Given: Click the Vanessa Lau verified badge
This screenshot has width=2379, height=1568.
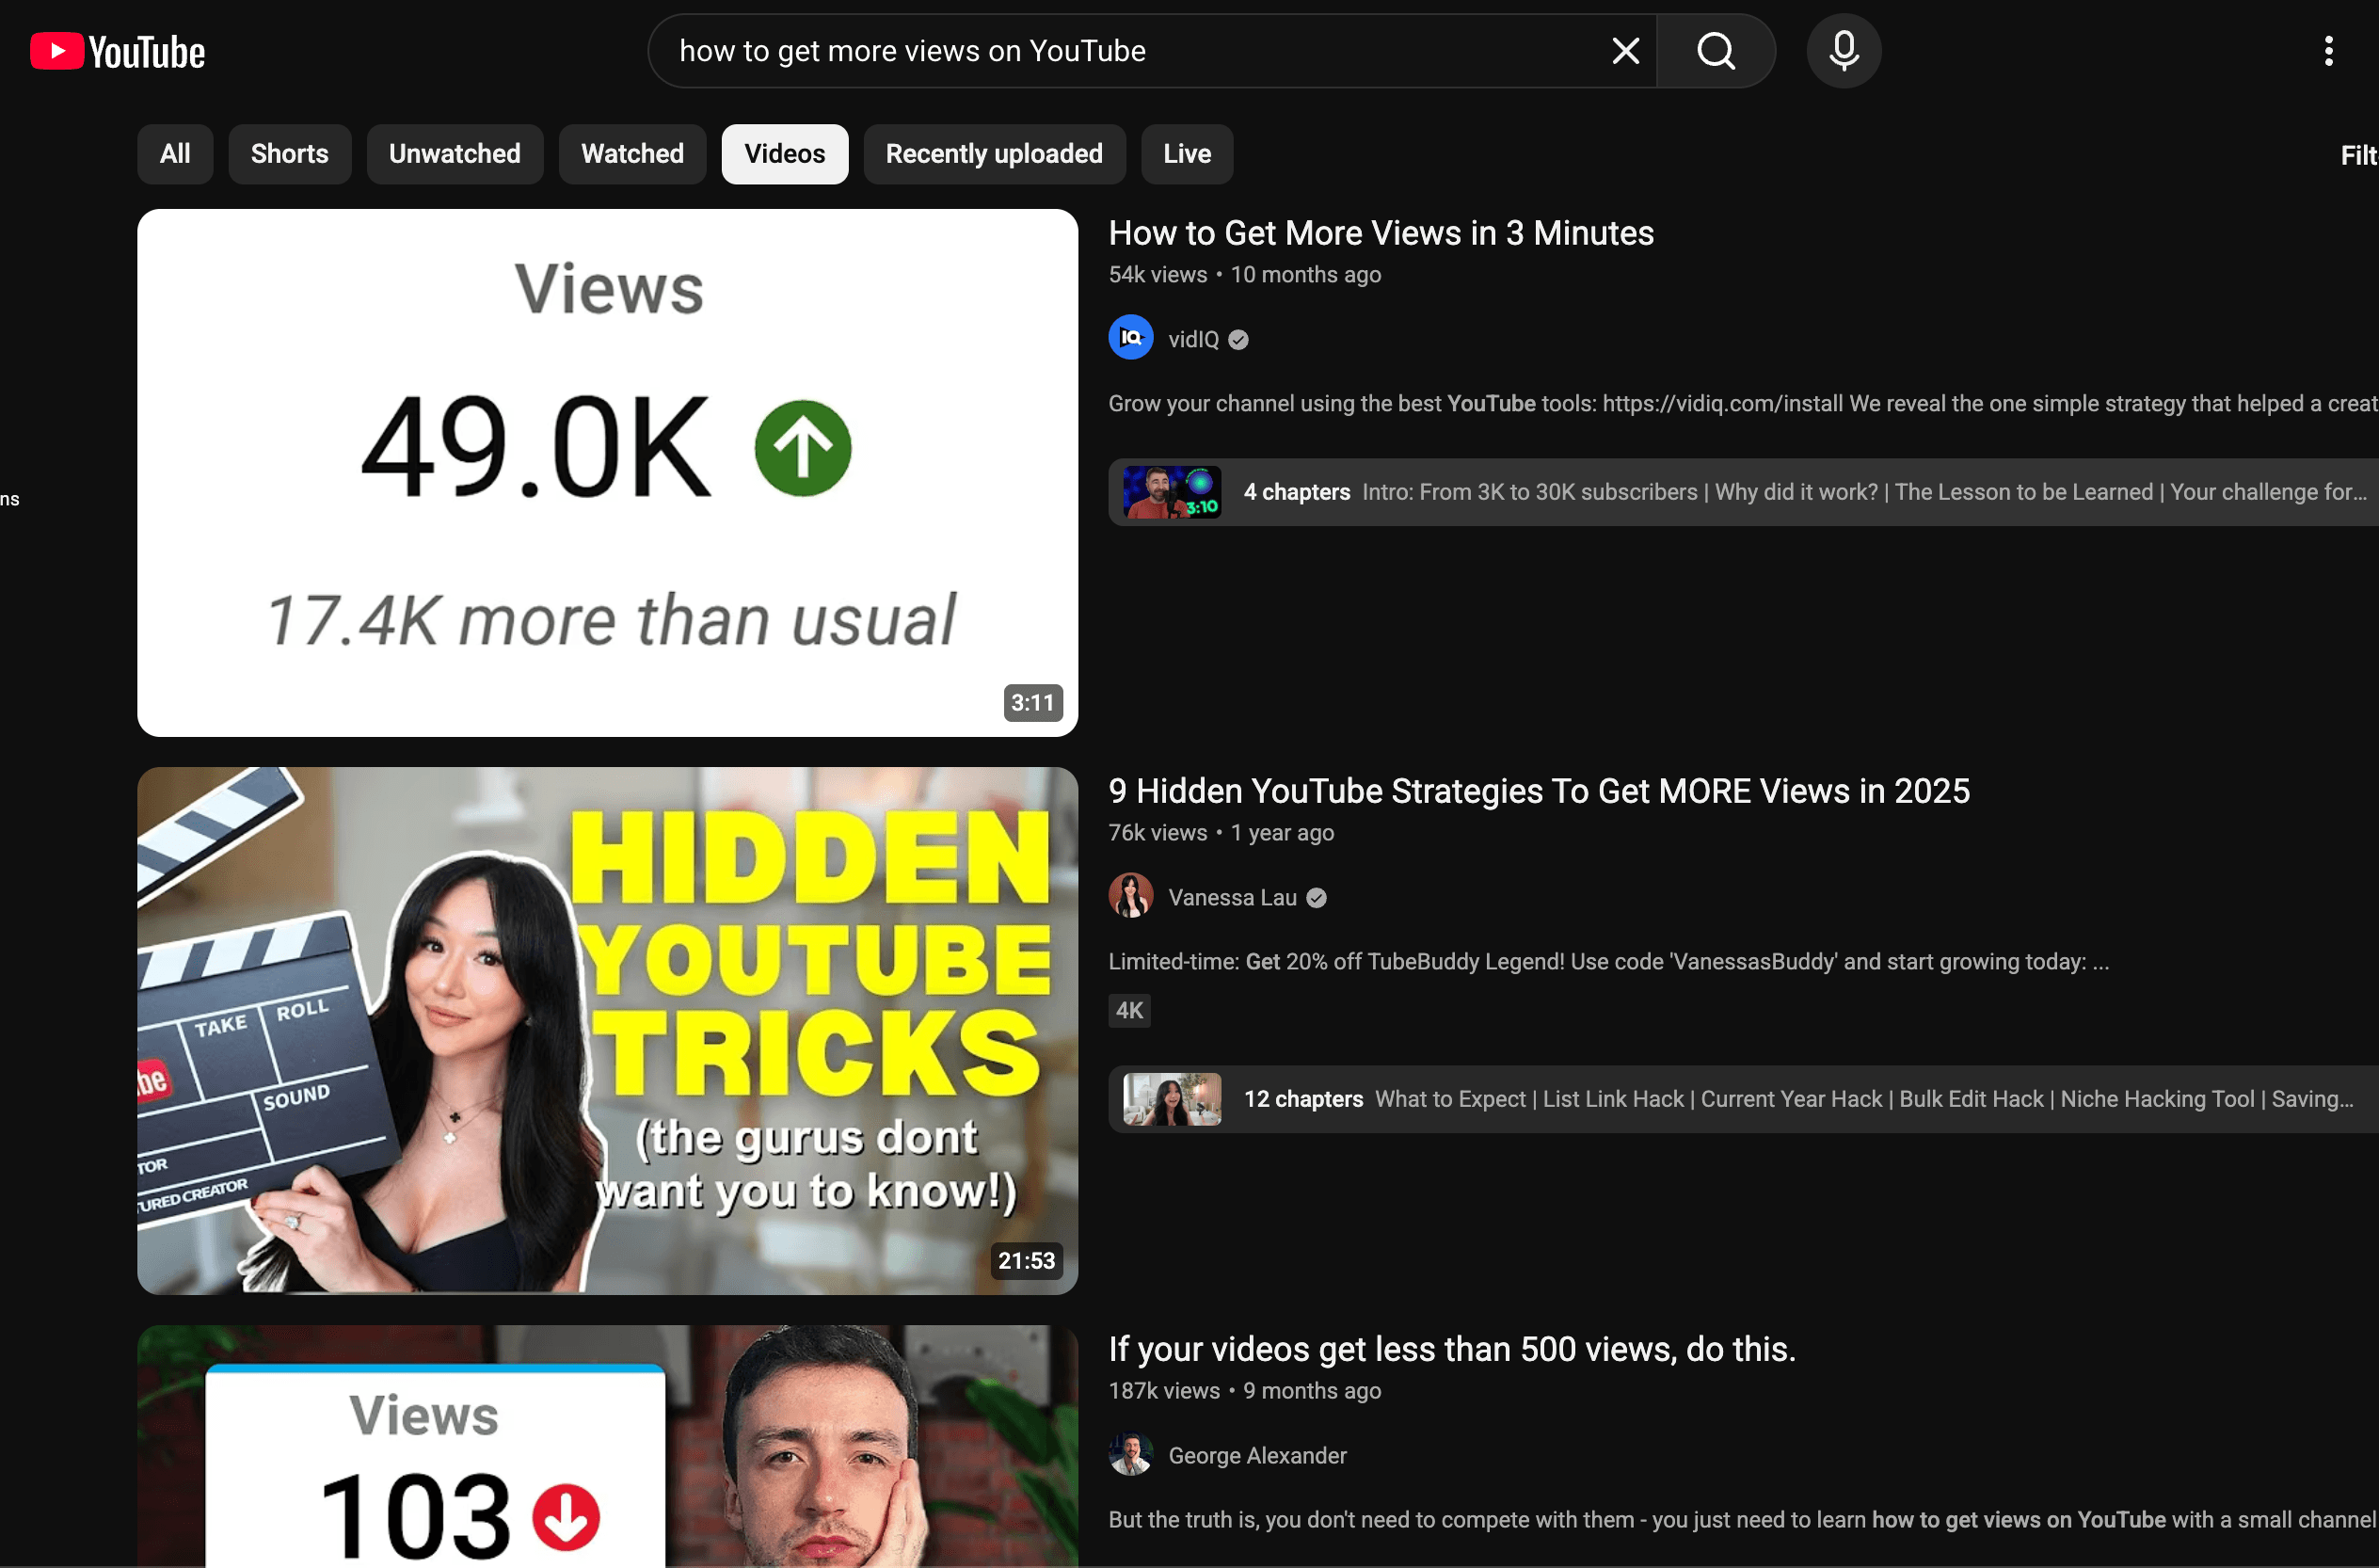Looking at the screenshot, I should [x=1317, y=898].
